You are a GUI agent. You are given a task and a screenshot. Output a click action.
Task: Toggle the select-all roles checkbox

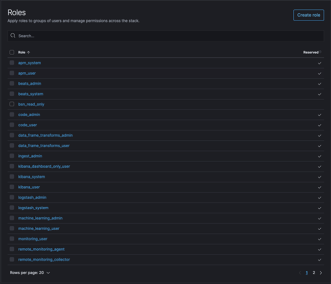(12, 52)
